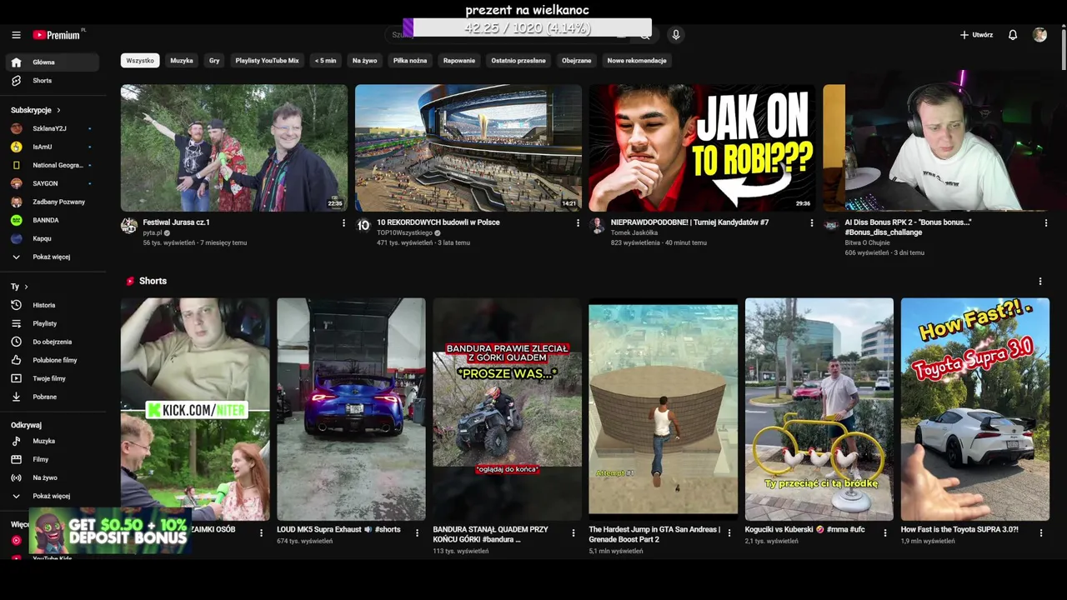Screen dimensions: 1067x600
Task: Click the 42.25 / 1020 progress bar overlay
Action: [x=527, y=27]
